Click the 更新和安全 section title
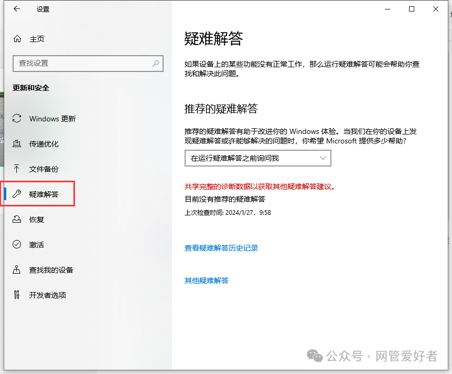The height and width of the screenshot is (374, 452). coord(31,88)
